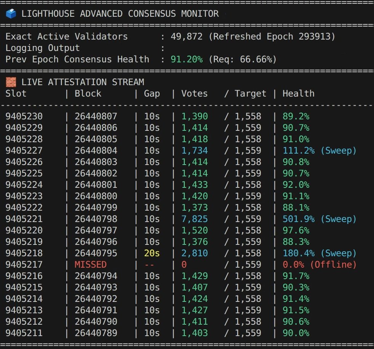Click the 88.1% health value
This screenshot has width=374, height=349.
296,208
